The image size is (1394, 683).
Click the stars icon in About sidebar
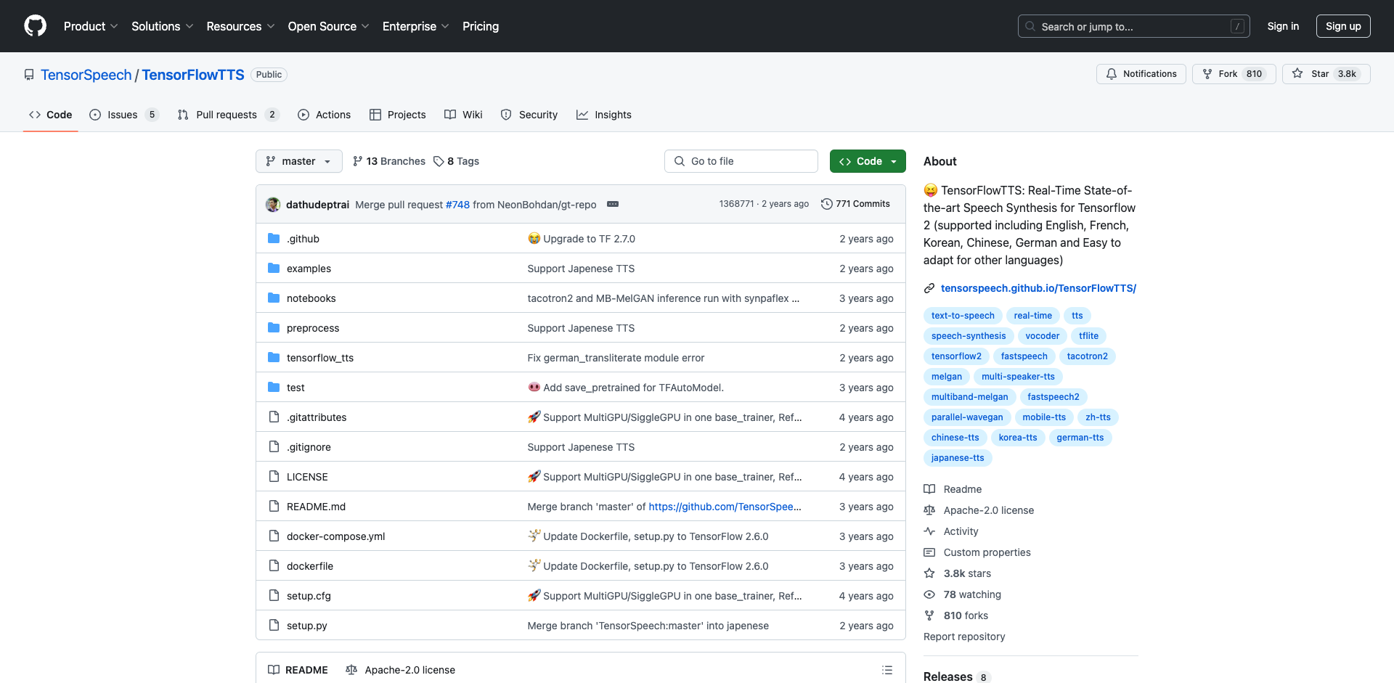click(x=929, y=573)
